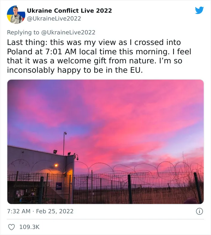211x235 pixels.
Task: Click the @UkraineLive2022 mention in Replying to
Action: coord(68,32)
